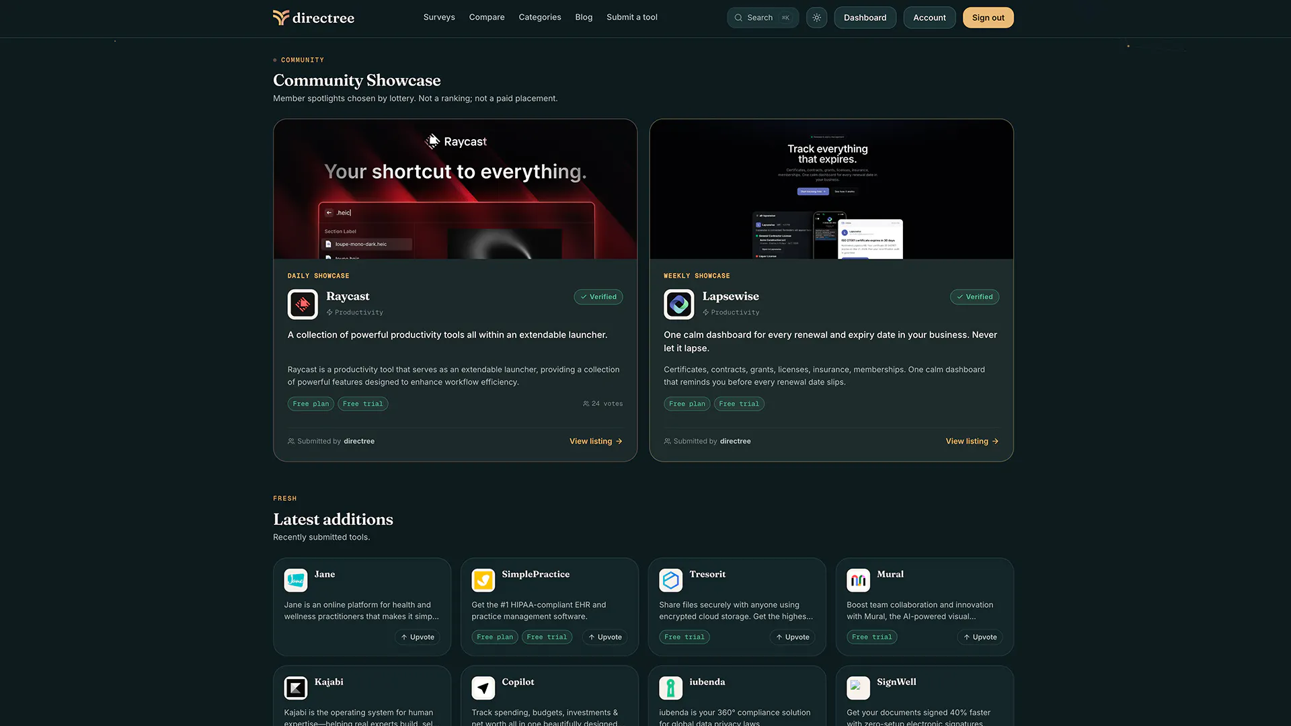Image resolution: width=1291 pixels, height=726 pixels.
Task: Click the Free plan tag on SimplePractice
Action: coord(495,637)
